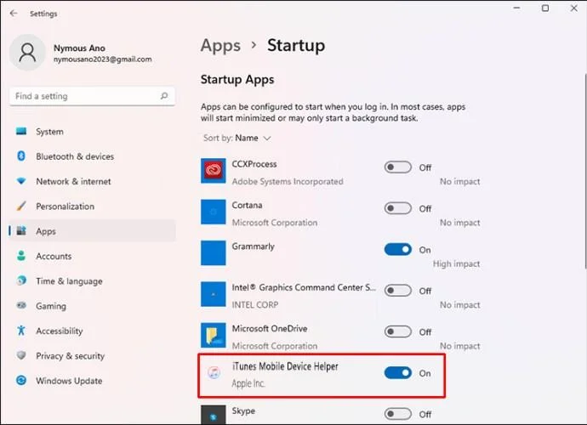Enable CCXProcess startup toggle
The image size is (587, 425).
point(397,167)
